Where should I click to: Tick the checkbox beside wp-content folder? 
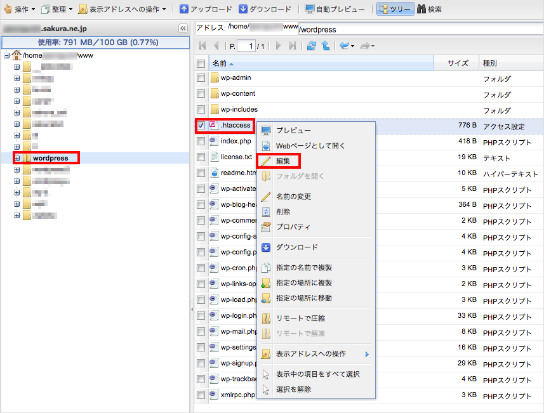201,93
